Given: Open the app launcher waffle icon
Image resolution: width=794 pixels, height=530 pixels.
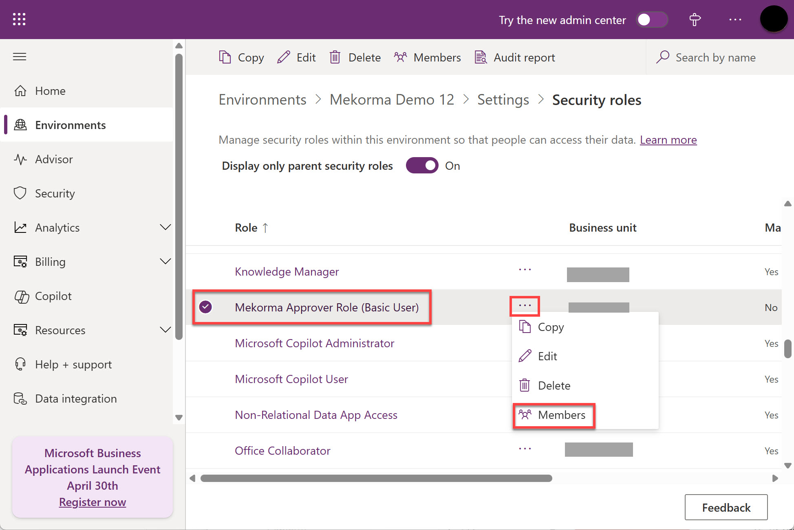Looking at the screenshot, I should [19, 19].
